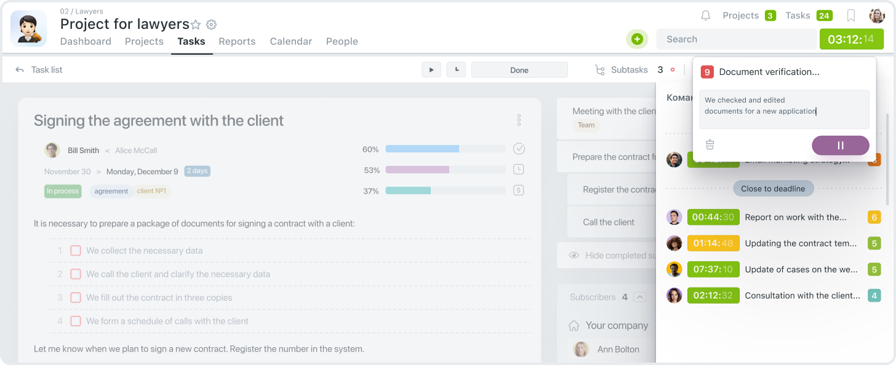Delete timer entry with trash icon
This screenshot has width=896, height=365.
click(x=710, y=145)
